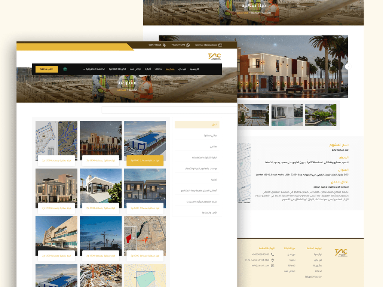This screenshot has height=287, width=383.
Task: Click the footer phone number +966565840862
Action: click(260, 254)
